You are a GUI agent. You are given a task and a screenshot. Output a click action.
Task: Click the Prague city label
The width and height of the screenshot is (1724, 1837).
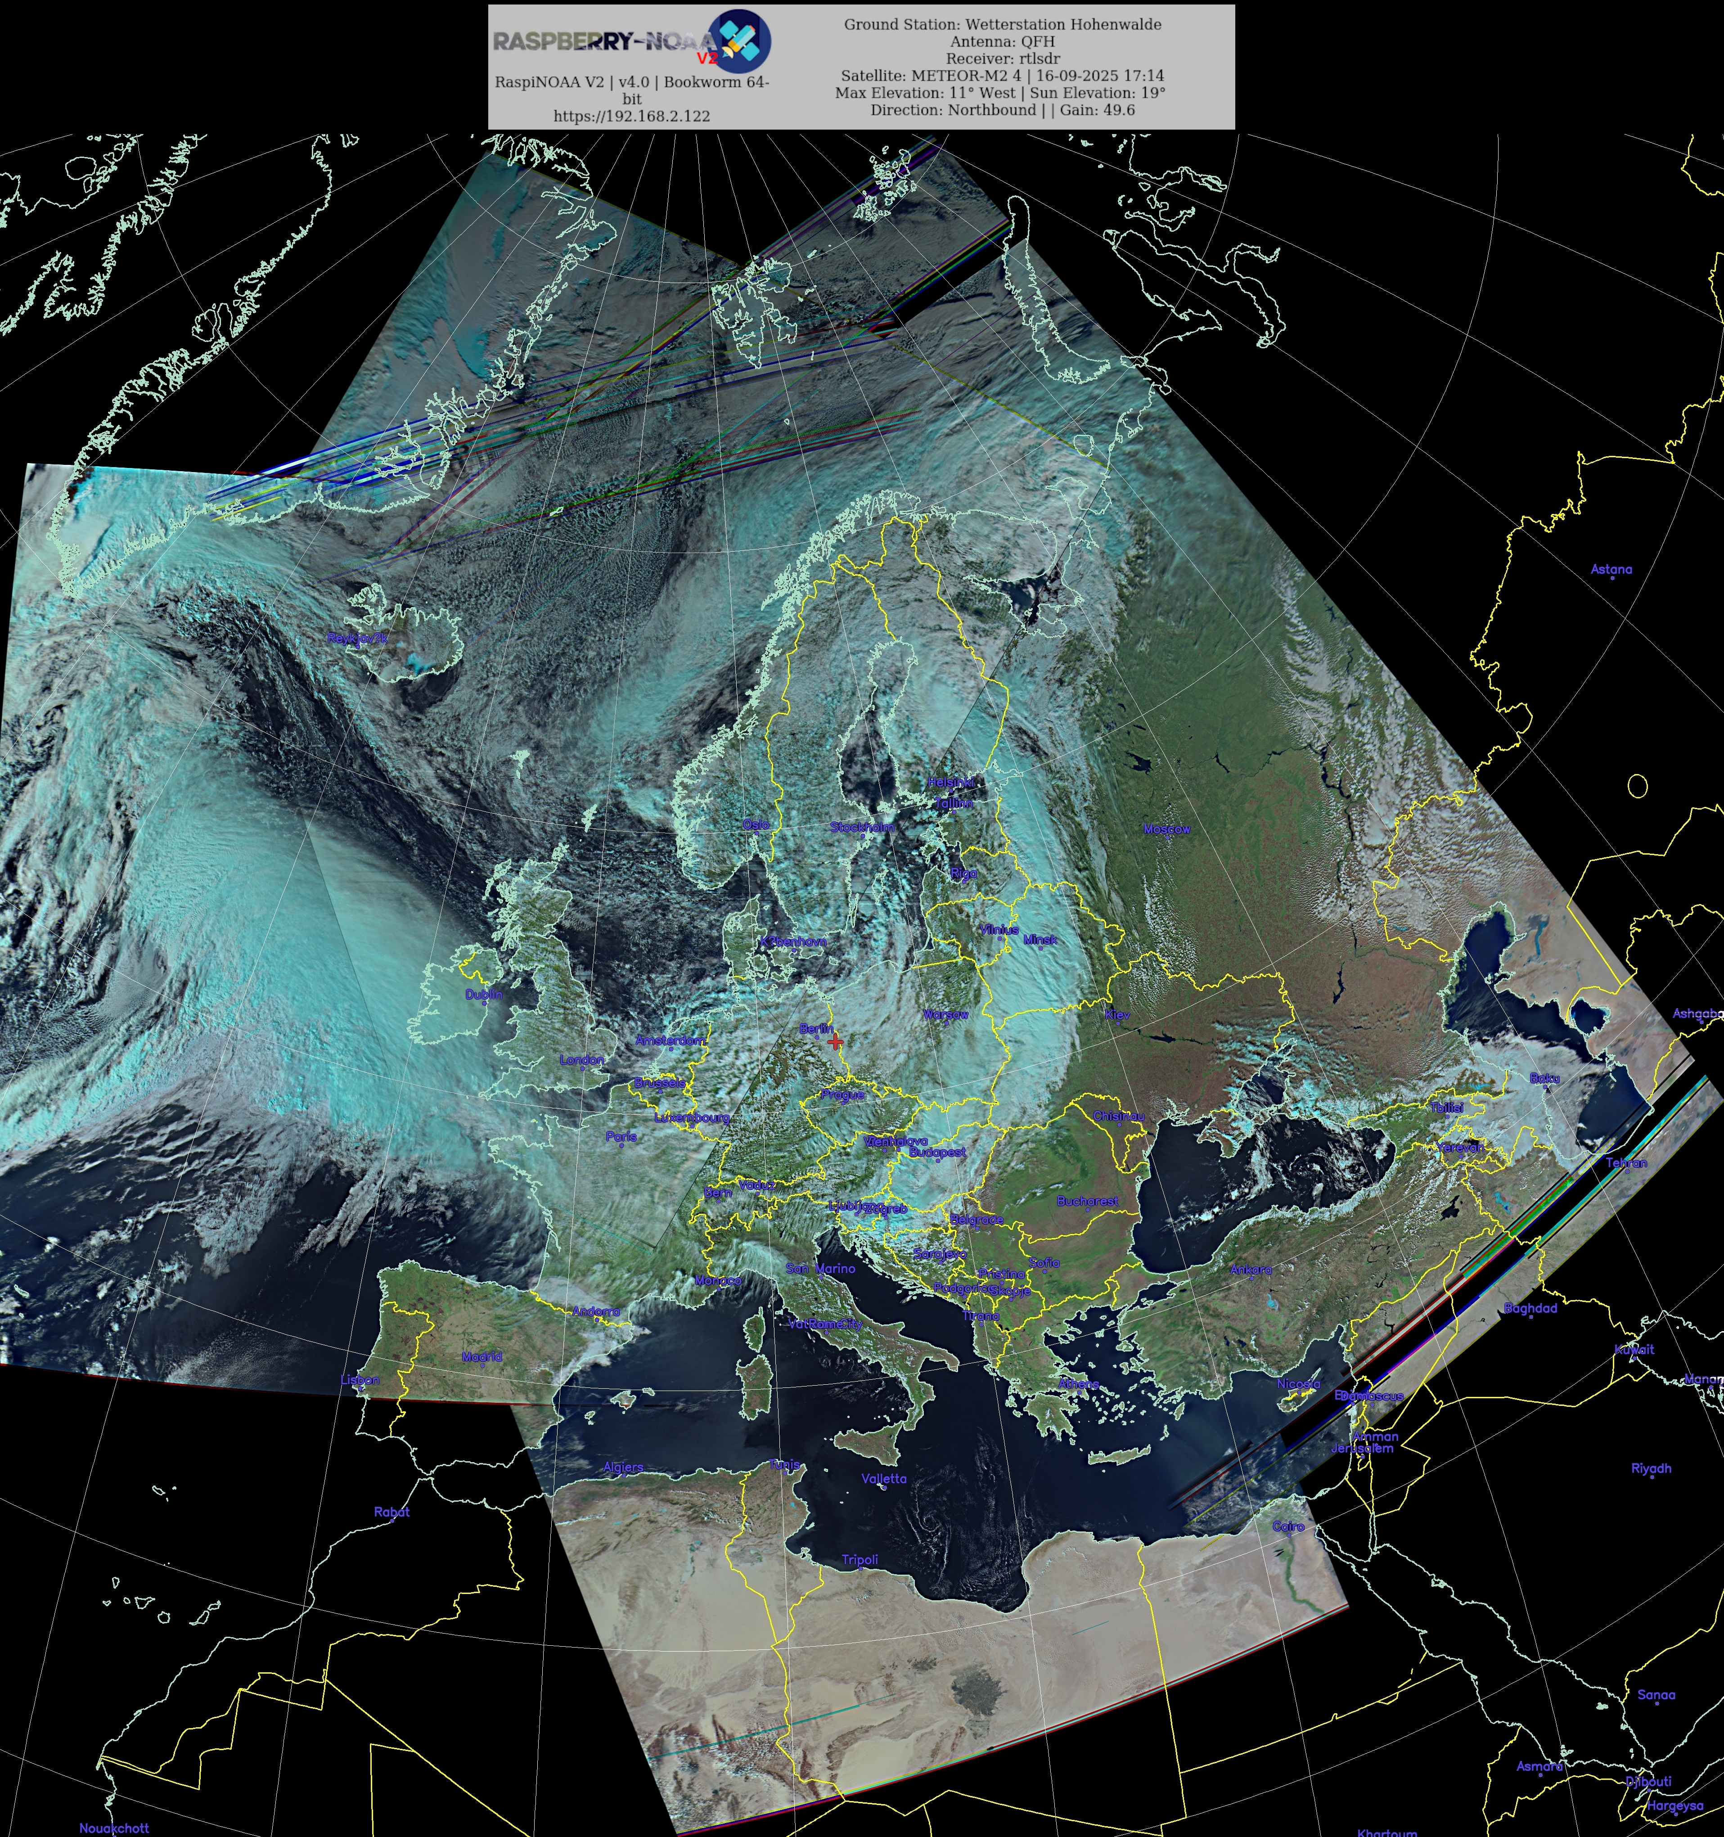[x=842, y=1094]
